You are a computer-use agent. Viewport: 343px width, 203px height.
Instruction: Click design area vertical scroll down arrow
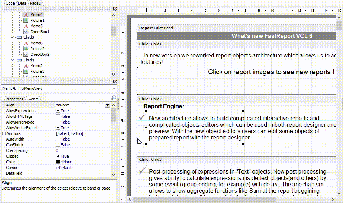coord(339,193)
